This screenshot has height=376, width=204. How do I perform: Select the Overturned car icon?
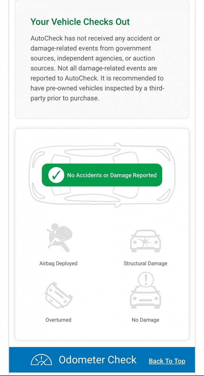(58, 295)
